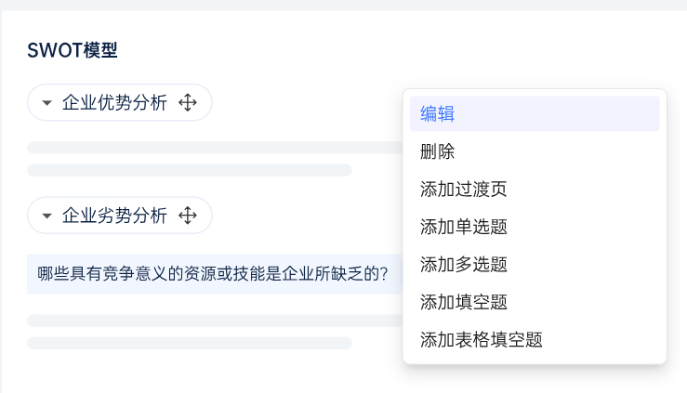Click the 企业优势分析 section label
Viewport: 687px width, 393px height.
coord(114,103)
